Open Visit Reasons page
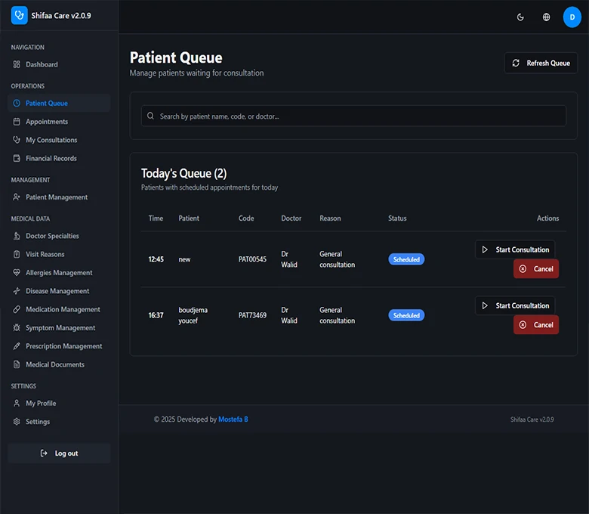589x514 pixels. 59,254
